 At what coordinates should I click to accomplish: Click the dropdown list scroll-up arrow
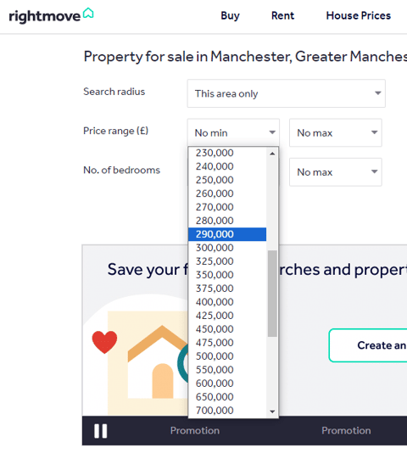pyautogui.click(x=272, y=154)
